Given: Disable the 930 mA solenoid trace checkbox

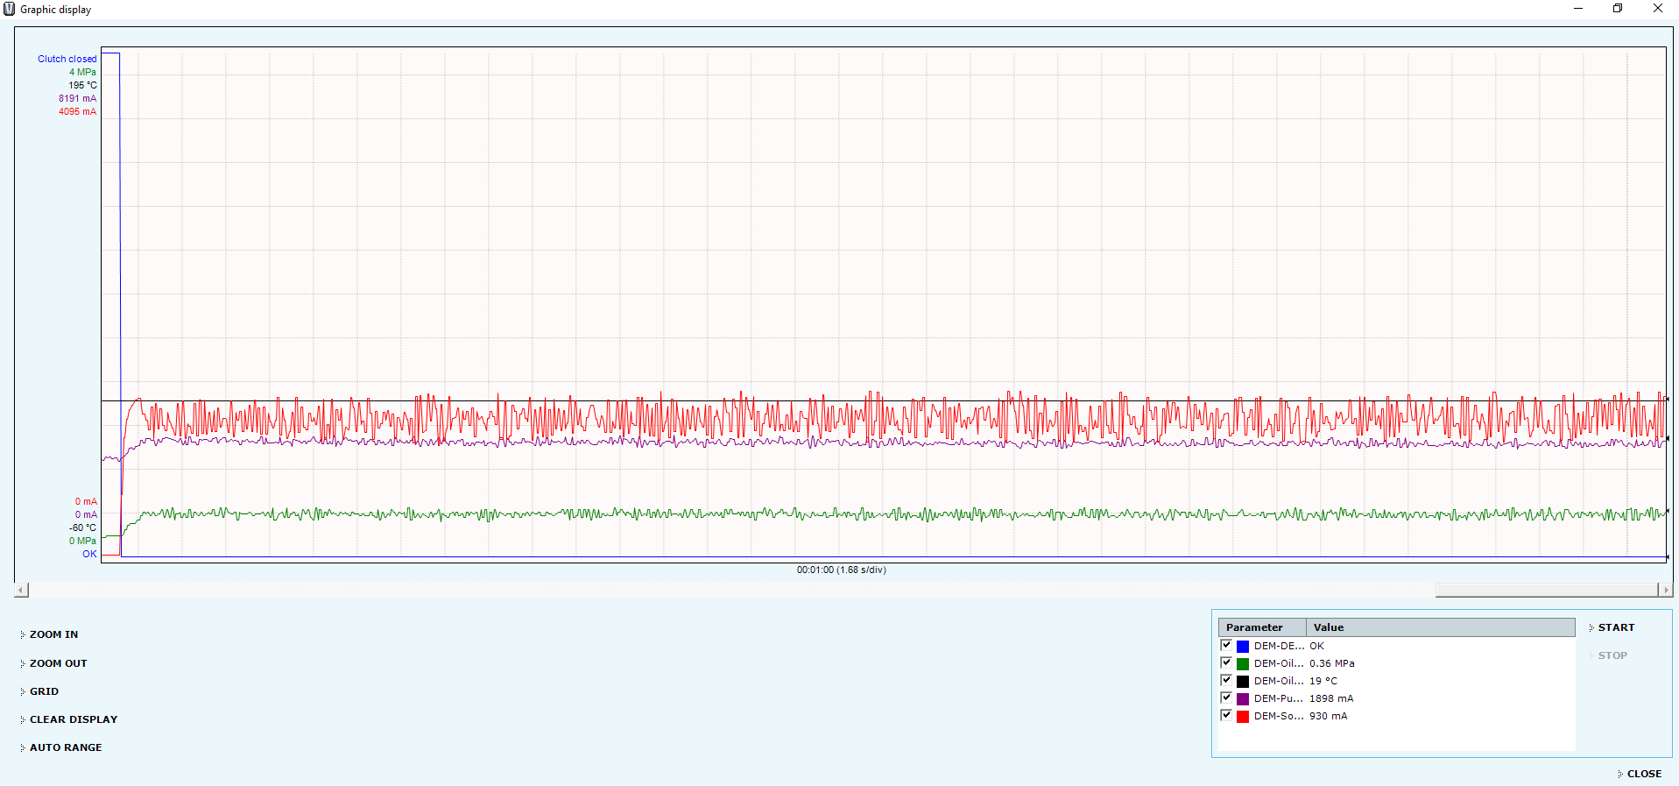Looking at the screenshot, I should pos(1226,716).
